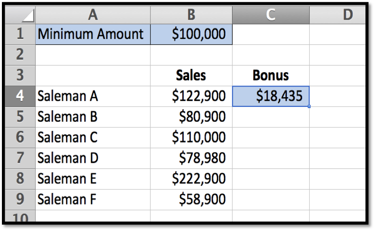Click the Saleman A name cell
The width and height of the screenshot is (375, 231).
(92, 96)
